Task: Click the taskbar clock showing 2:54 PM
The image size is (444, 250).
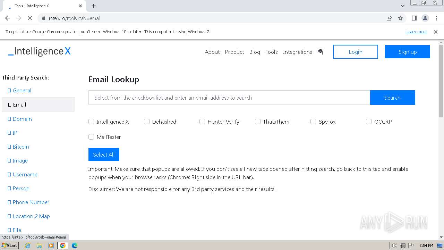Action: 426,245
